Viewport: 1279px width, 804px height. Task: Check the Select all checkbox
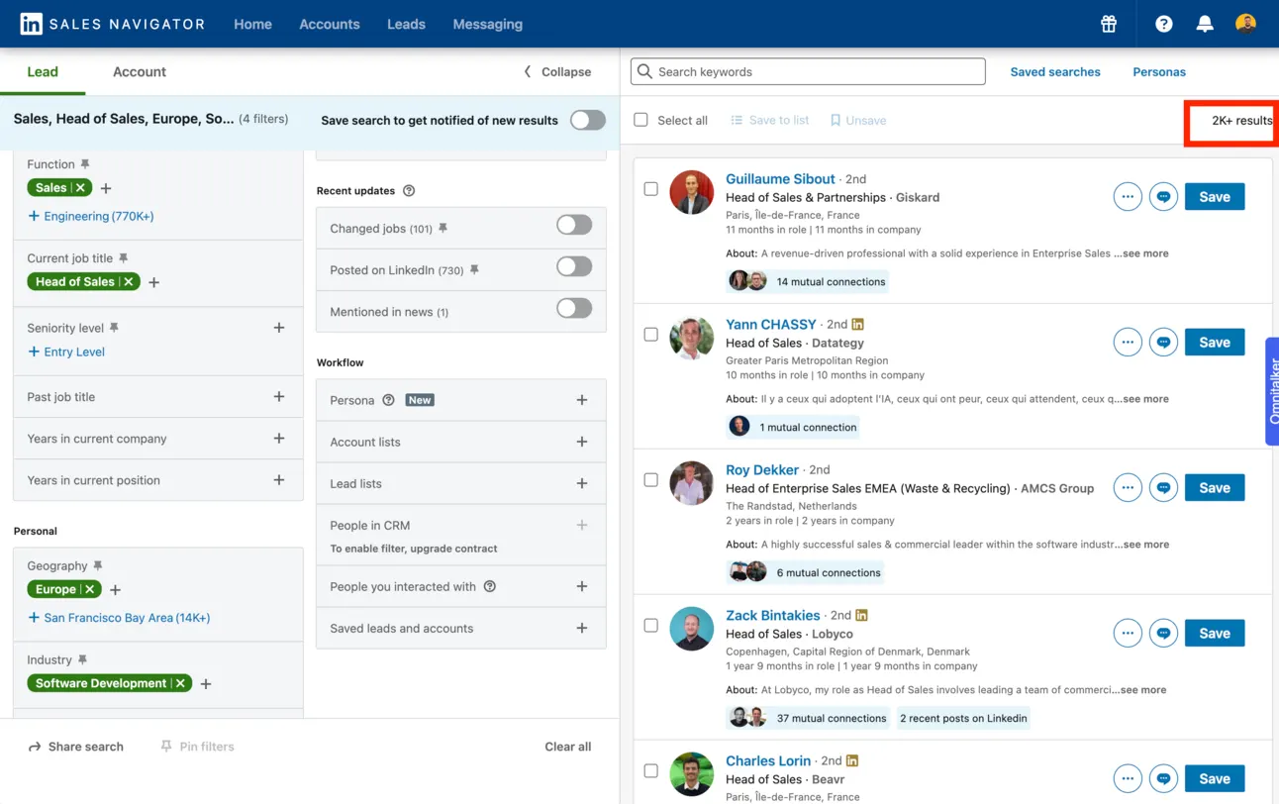click(640, 120)
